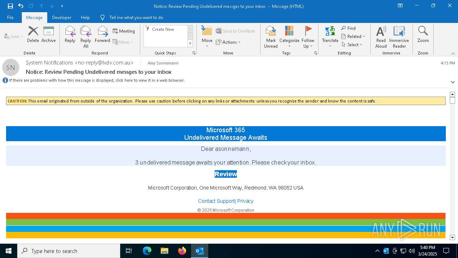
Task: Reply to the sender
Action: pos(70,34)
